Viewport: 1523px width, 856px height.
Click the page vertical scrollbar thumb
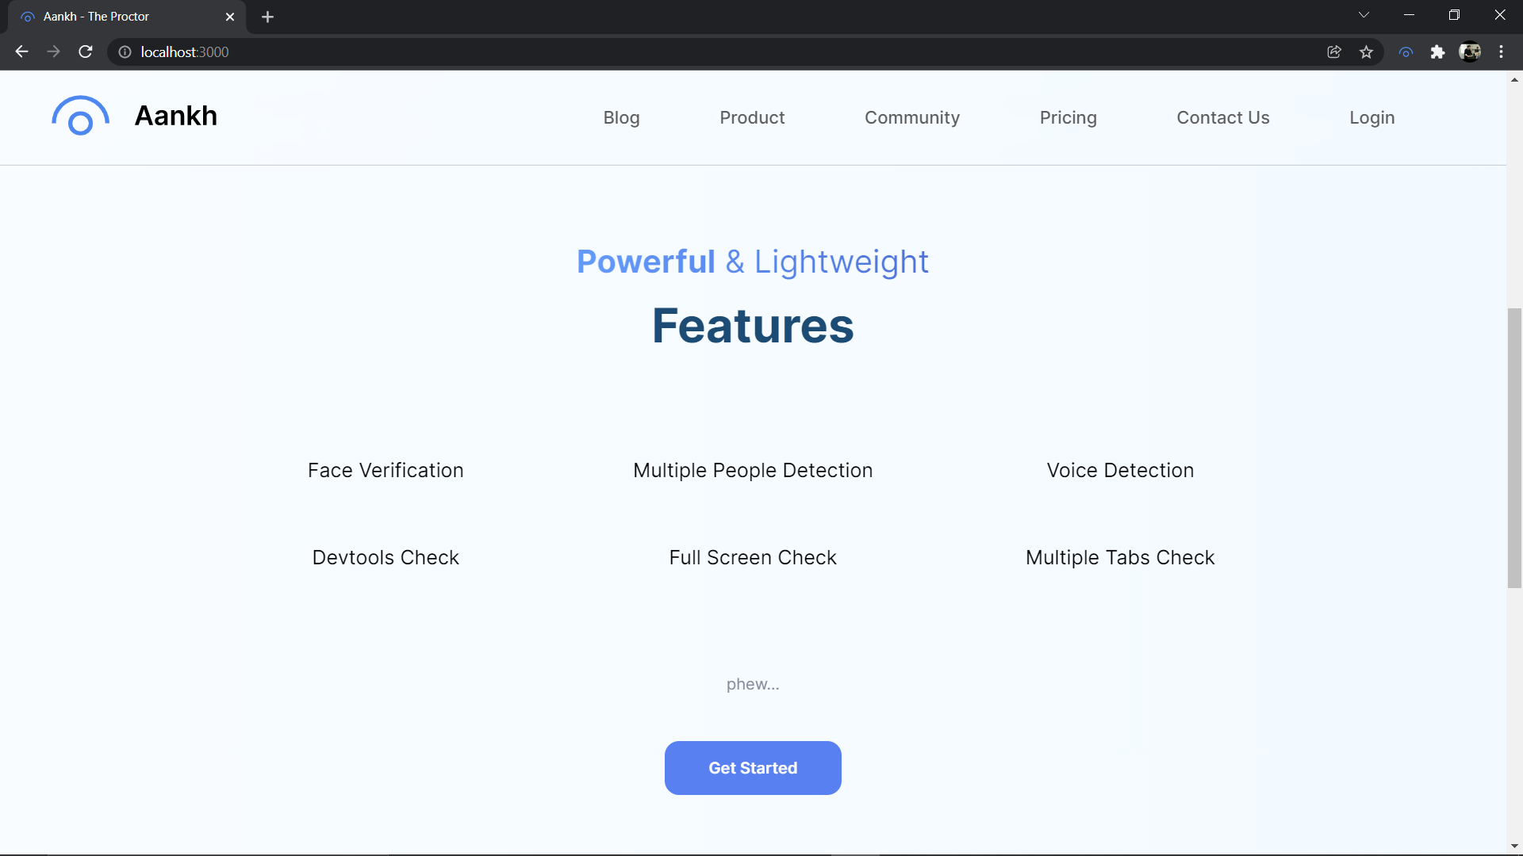(1514, 448)
